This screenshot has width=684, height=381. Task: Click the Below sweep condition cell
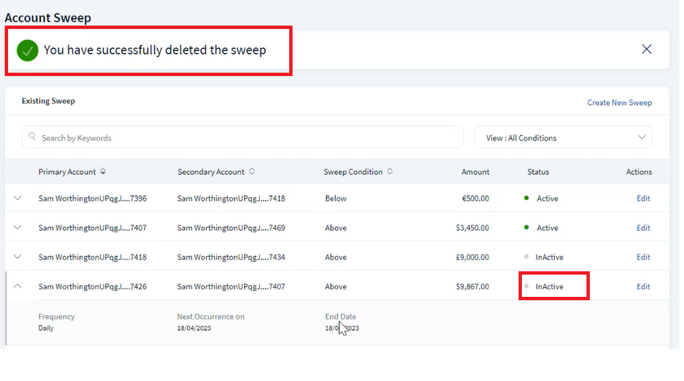(x=336, y=199)
